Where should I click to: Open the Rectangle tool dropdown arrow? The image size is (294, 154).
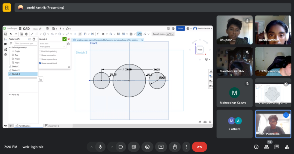(41, 34)
